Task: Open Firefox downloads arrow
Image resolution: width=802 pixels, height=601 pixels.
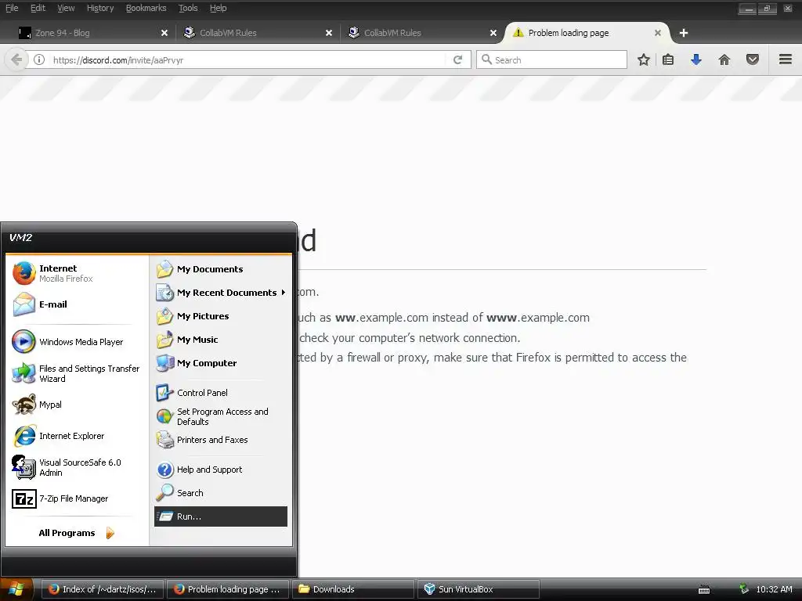Action: click(695, 59)
